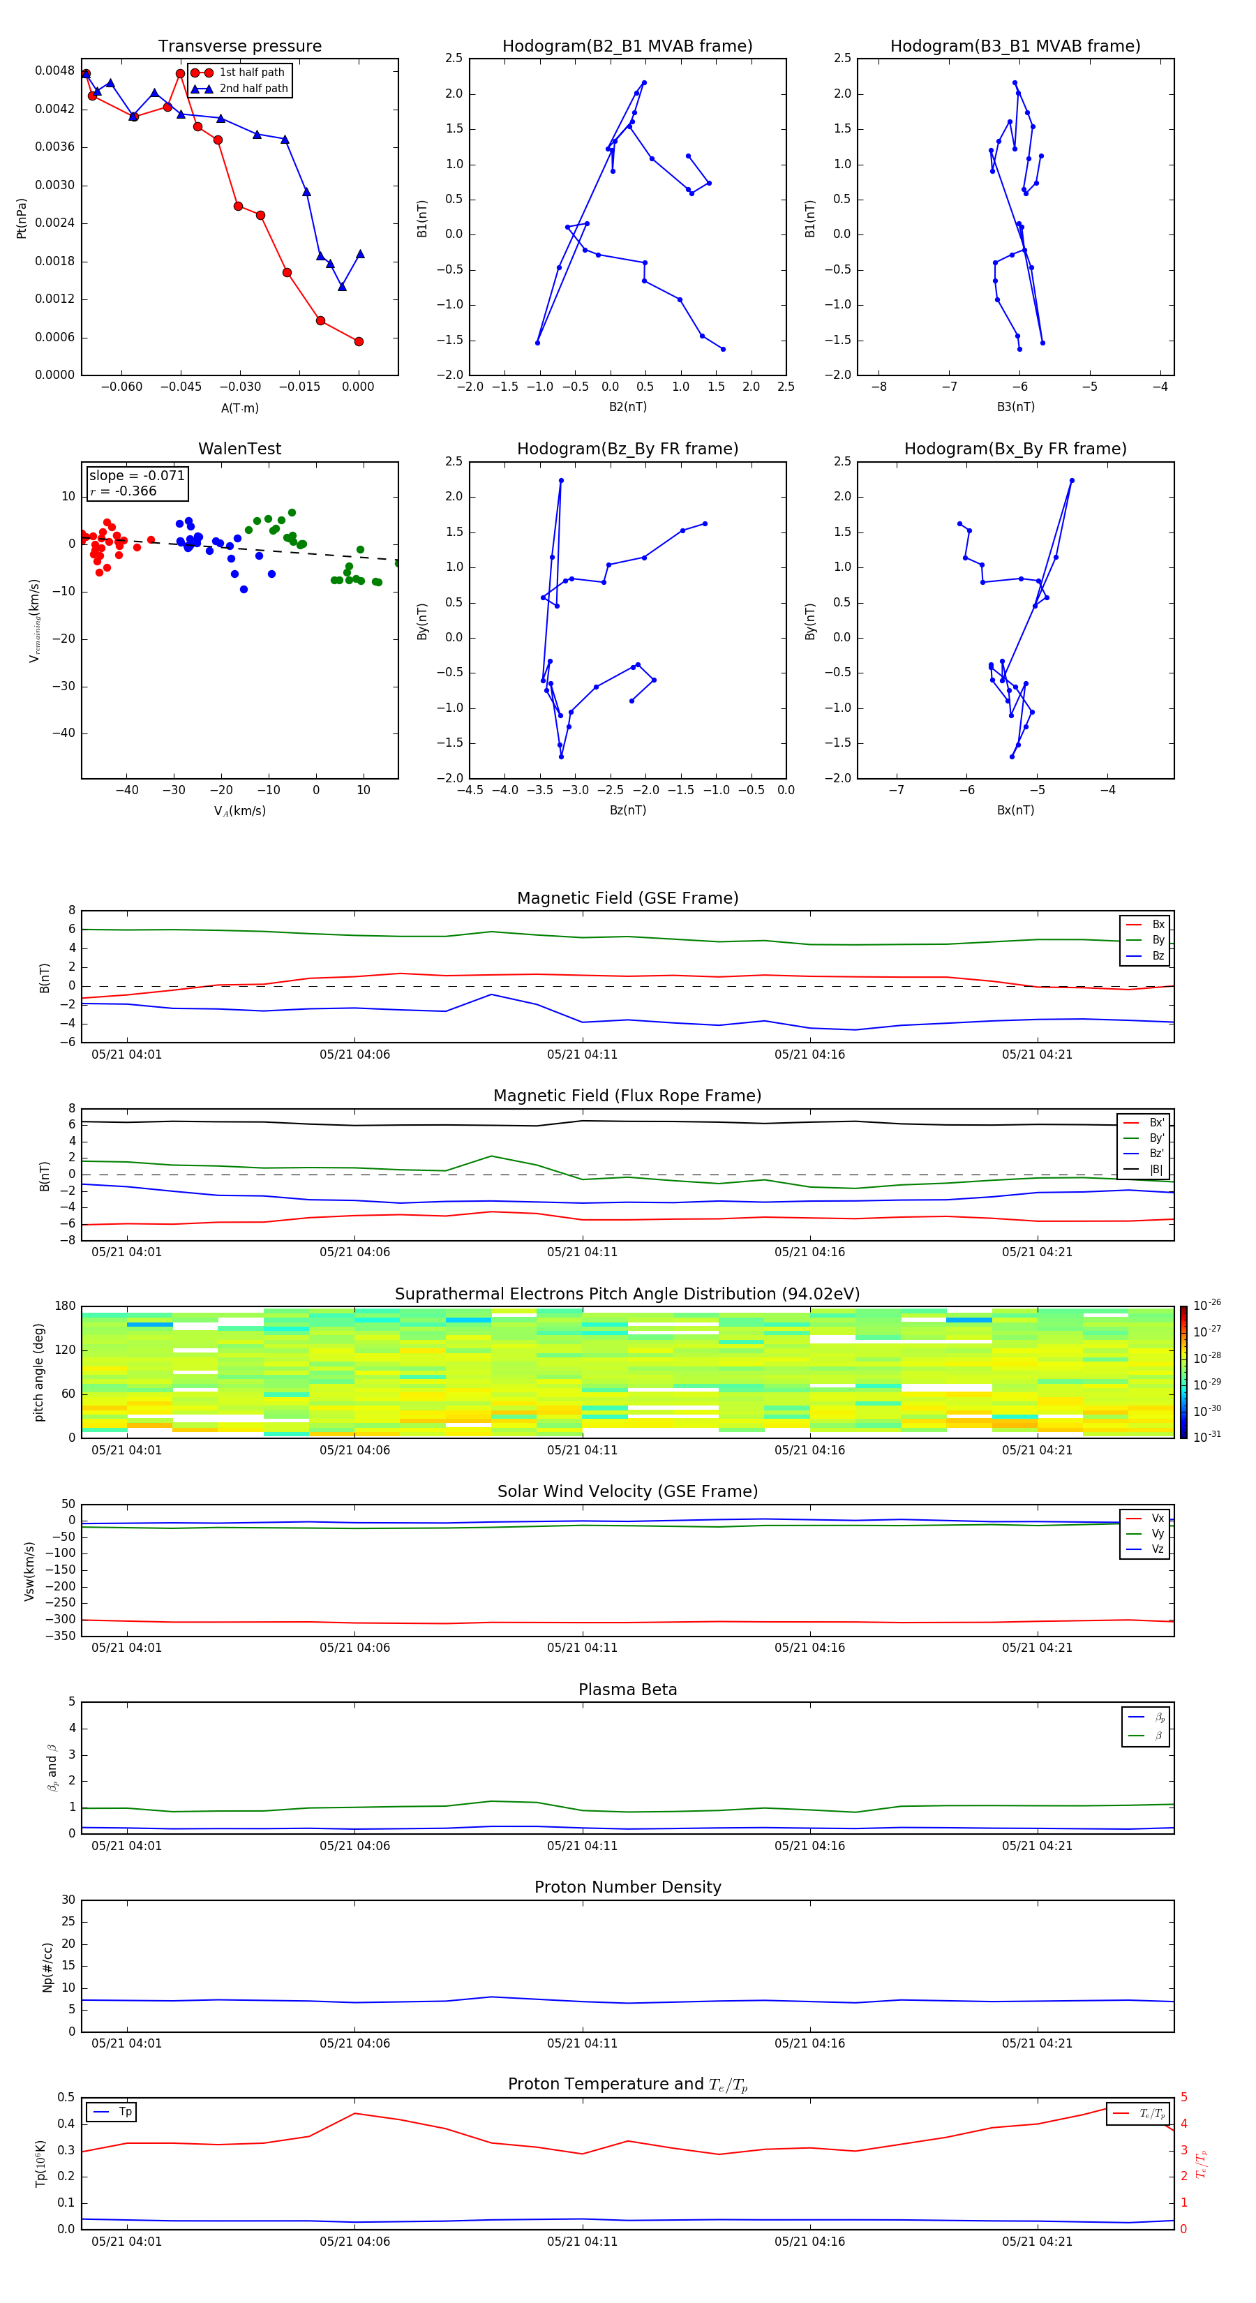Click the 'Magnetic Field (GSE Frame)' title
1256x2303 pixels.
click(627, 898)
